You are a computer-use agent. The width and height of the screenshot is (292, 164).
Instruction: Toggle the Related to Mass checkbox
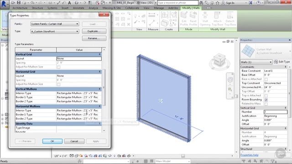266,104
